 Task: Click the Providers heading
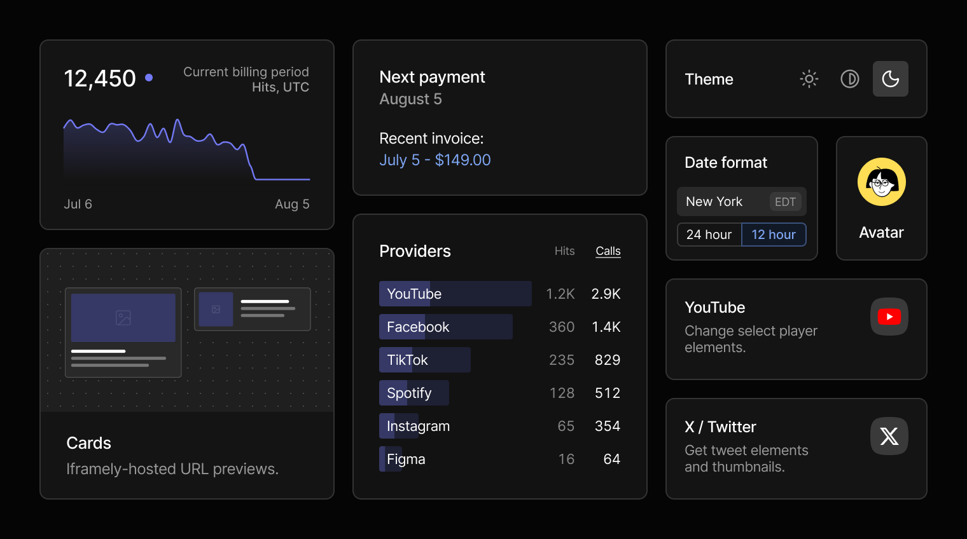[x=415, y=251]
